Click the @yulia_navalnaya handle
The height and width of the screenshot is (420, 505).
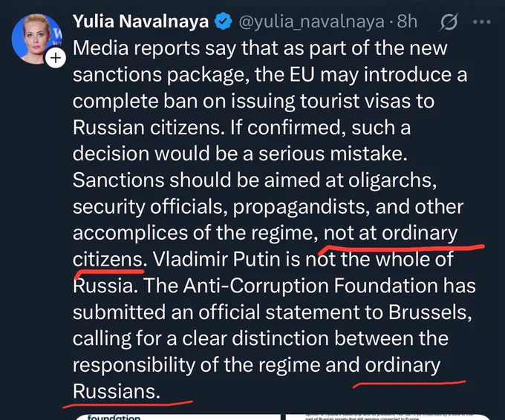coord(312,22)
